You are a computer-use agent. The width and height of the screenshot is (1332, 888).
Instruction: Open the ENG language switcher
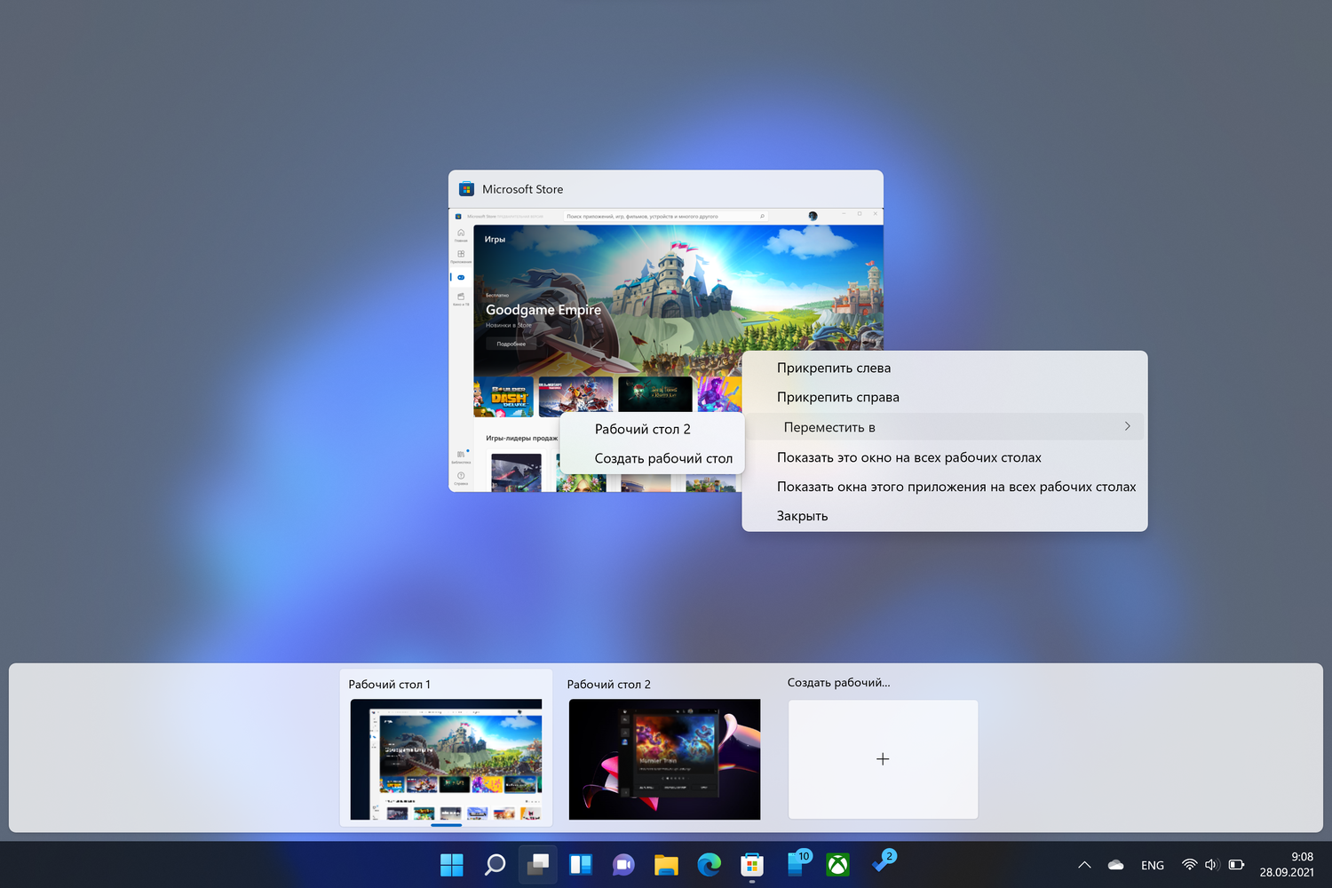point(1153,865)
